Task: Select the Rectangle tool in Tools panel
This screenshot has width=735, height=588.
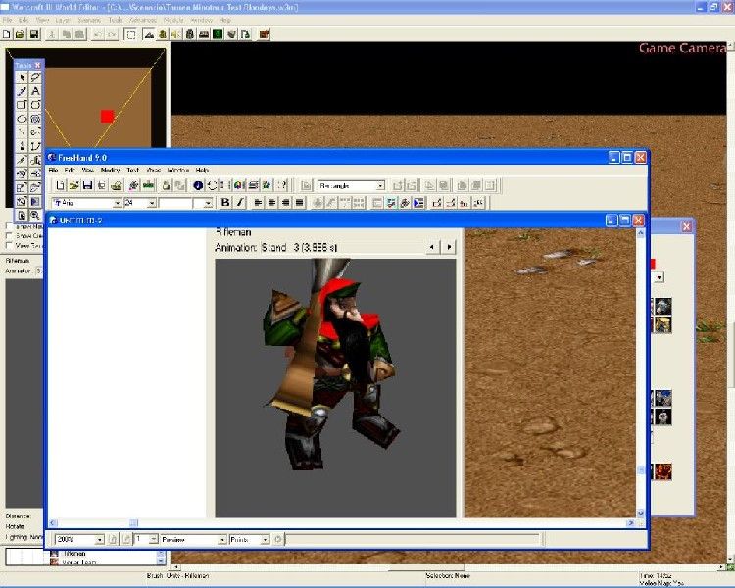Action: 22,105
